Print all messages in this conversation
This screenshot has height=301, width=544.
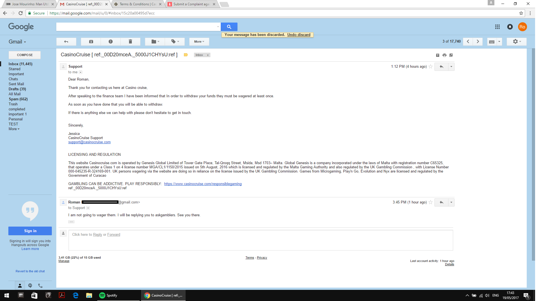(445, 55)
